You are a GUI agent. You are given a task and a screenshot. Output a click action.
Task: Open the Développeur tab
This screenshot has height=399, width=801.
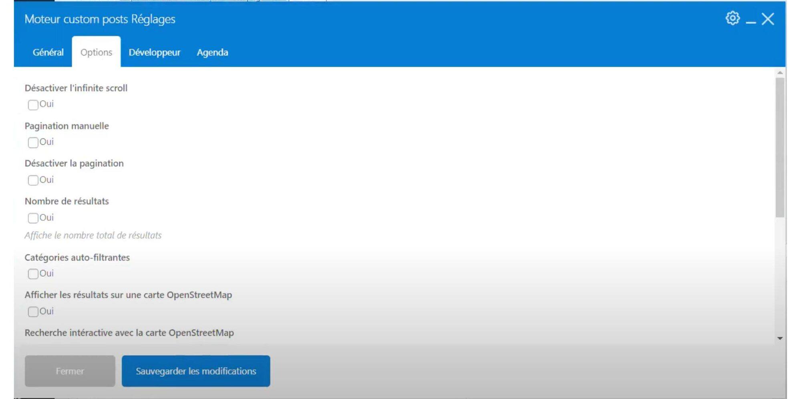[154, 52]
